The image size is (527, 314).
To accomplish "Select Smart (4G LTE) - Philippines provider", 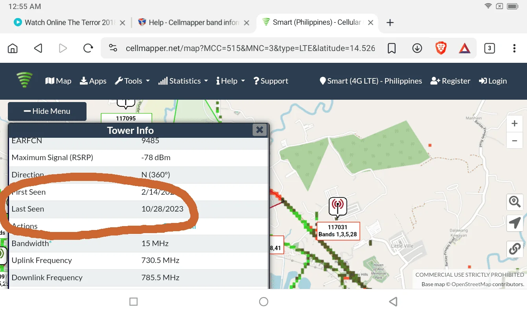I will (x=371, y=81).
